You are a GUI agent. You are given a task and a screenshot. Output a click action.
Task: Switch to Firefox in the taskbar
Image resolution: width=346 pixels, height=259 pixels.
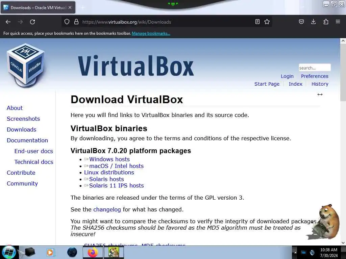93,252
